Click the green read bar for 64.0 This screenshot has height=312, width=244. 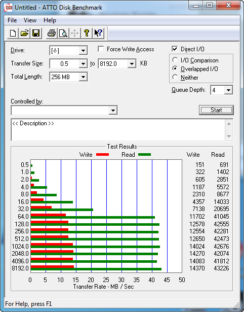(93, 217)
